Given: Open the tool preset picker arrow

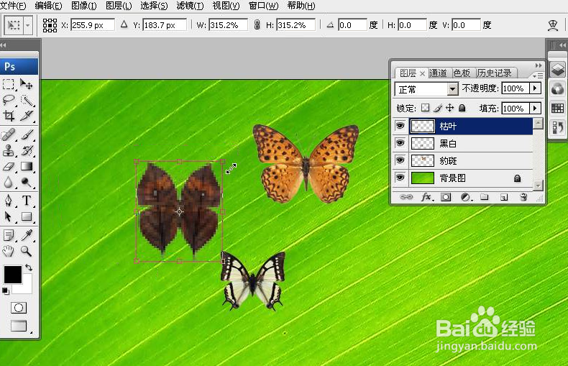Looking at the screenshot, I should click(x=28, y=25).
